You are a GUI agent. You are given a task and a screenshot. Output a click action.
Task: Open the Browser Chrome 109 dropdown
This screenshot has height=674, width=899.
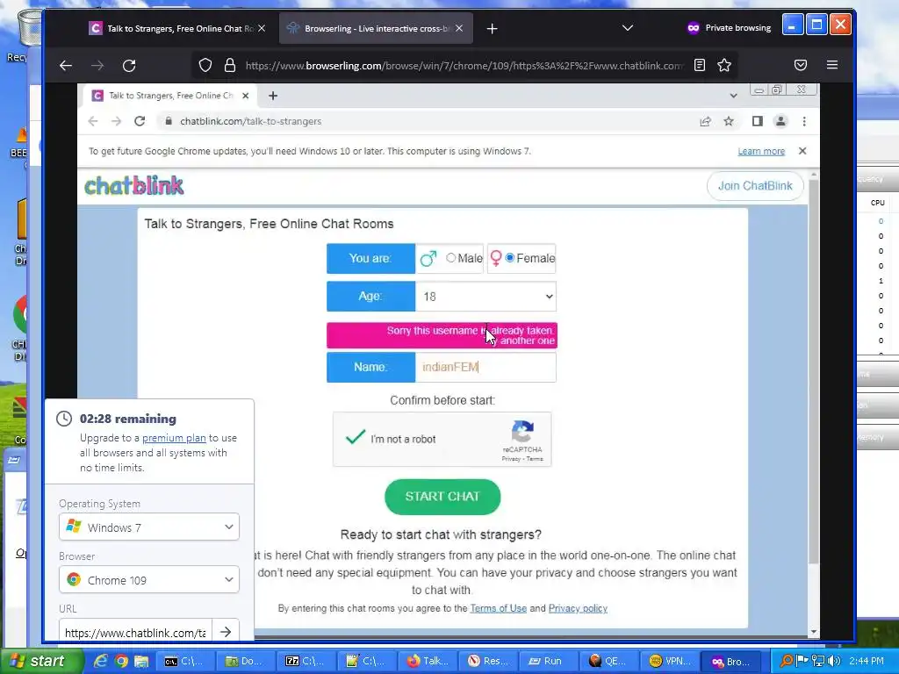tap(149, 580)
